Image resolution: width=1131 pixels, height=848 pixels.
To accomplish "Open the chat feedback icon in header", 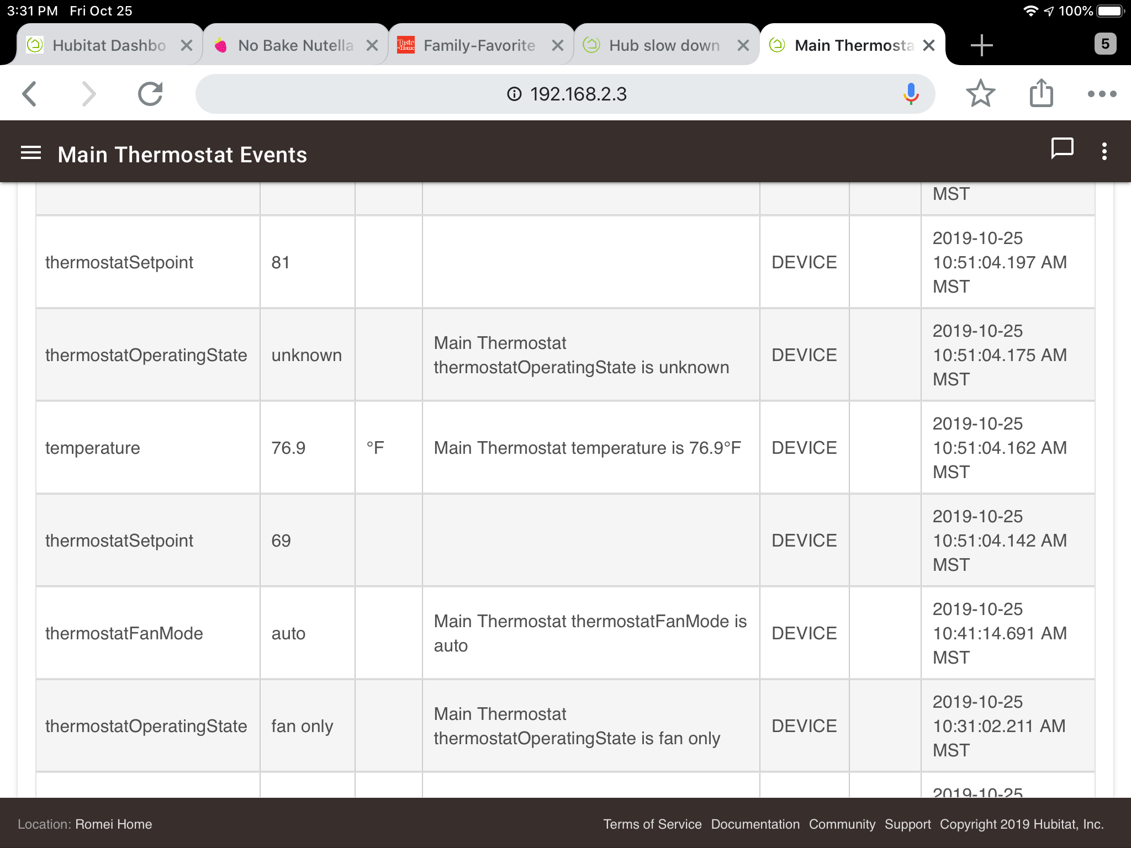I will pos(1061,149).
